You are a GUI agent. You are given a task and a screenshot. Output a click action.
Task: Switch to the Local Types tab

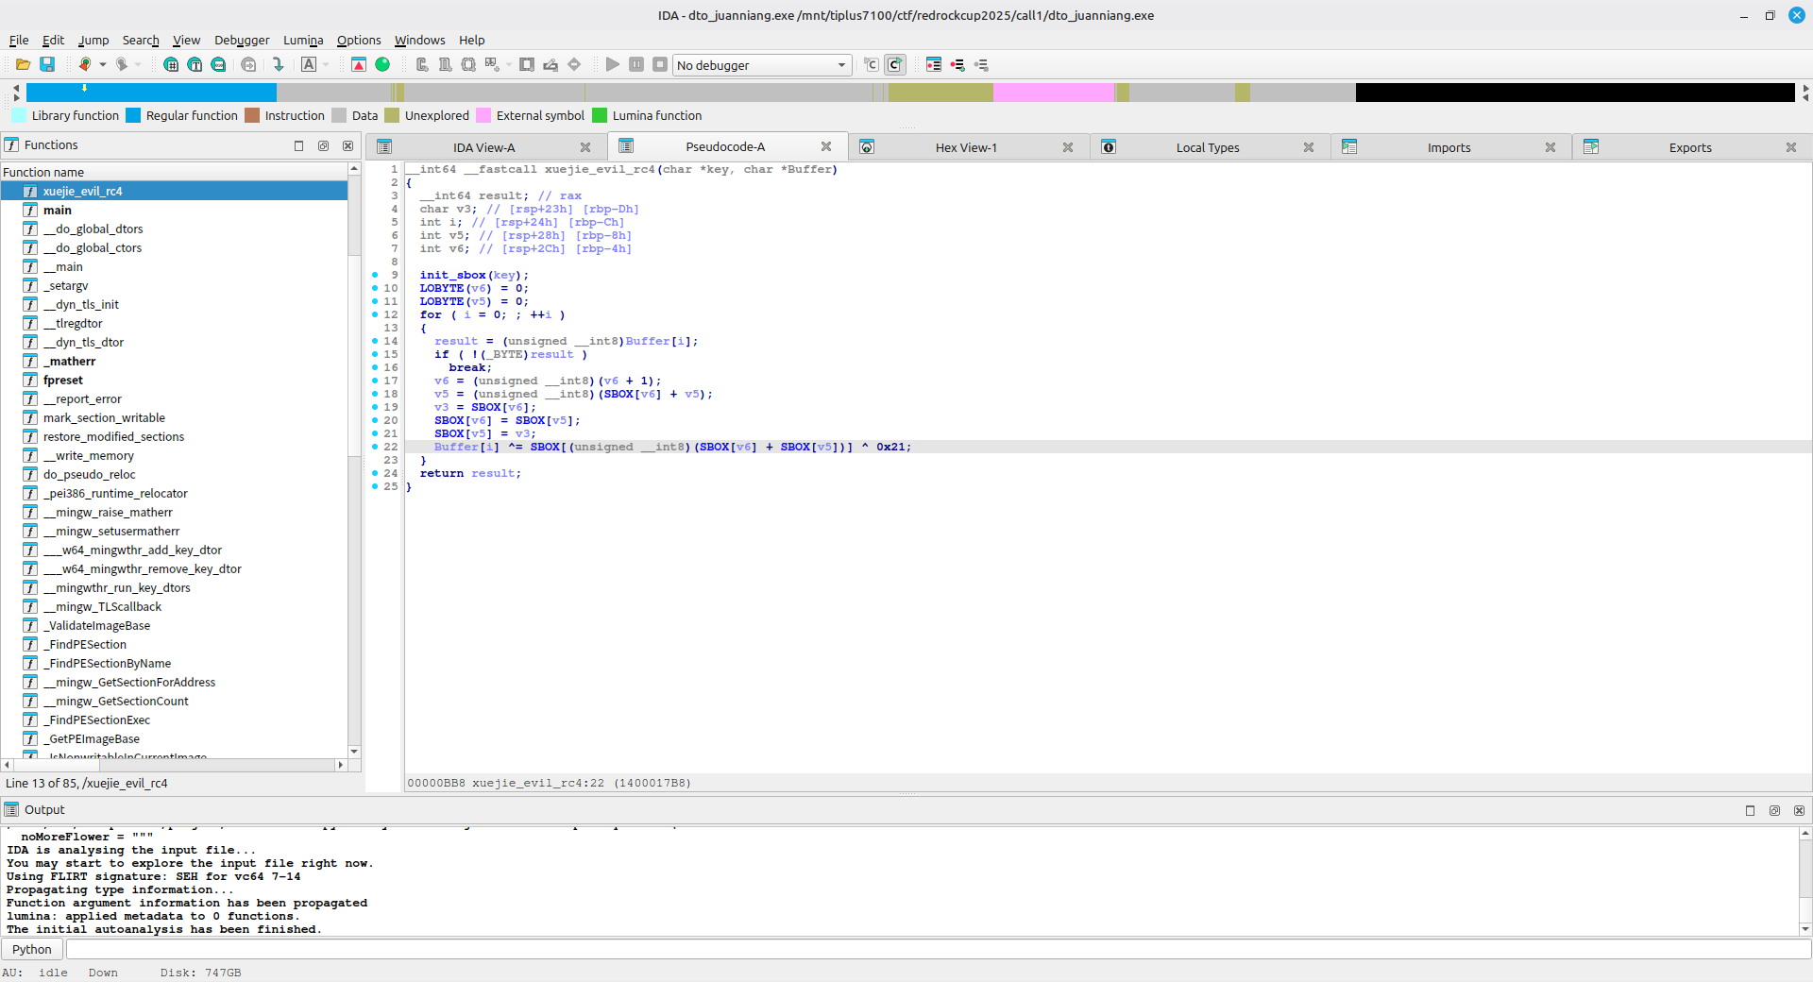(1208, 147)
